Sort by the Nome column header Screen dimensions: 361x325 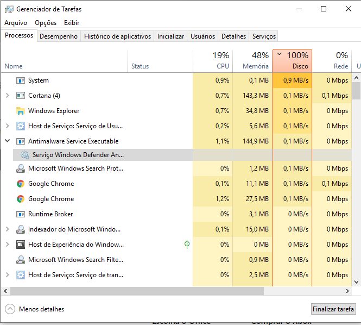tap(65, 61)
